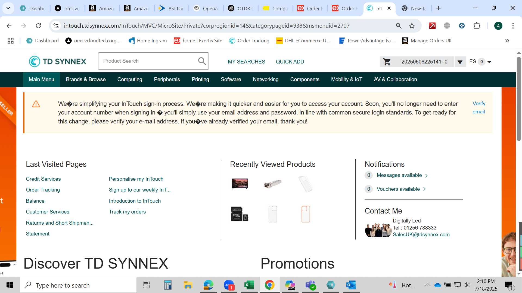
Task: Open the Printing menu
Action: pyautogui.click(x=200, y=79)
